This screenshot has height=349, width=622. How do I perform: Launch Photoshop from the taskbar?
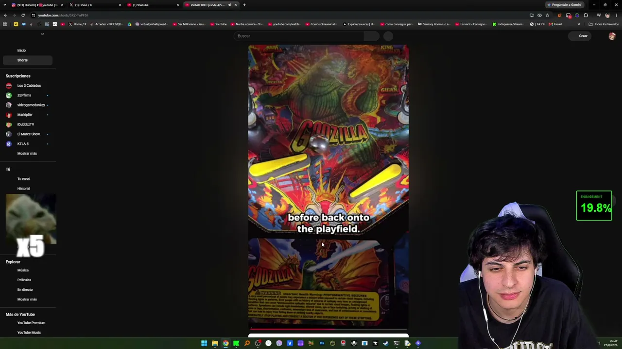322,343
